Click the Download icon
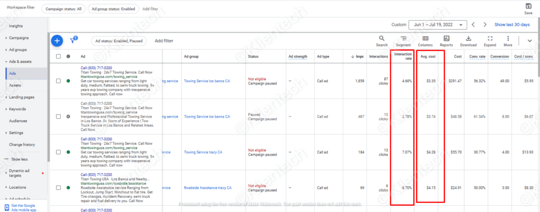 468,38
